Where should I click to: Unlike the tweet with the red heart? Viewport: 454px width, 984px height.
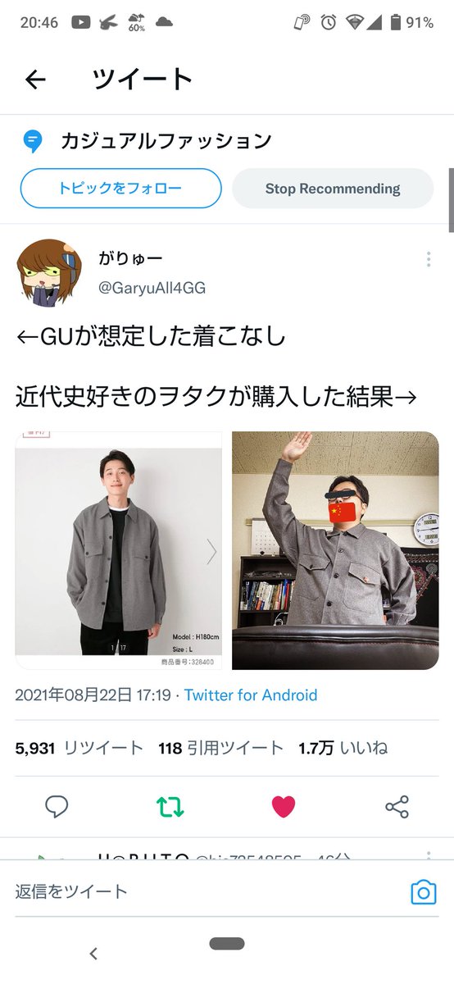pos(284,807)
